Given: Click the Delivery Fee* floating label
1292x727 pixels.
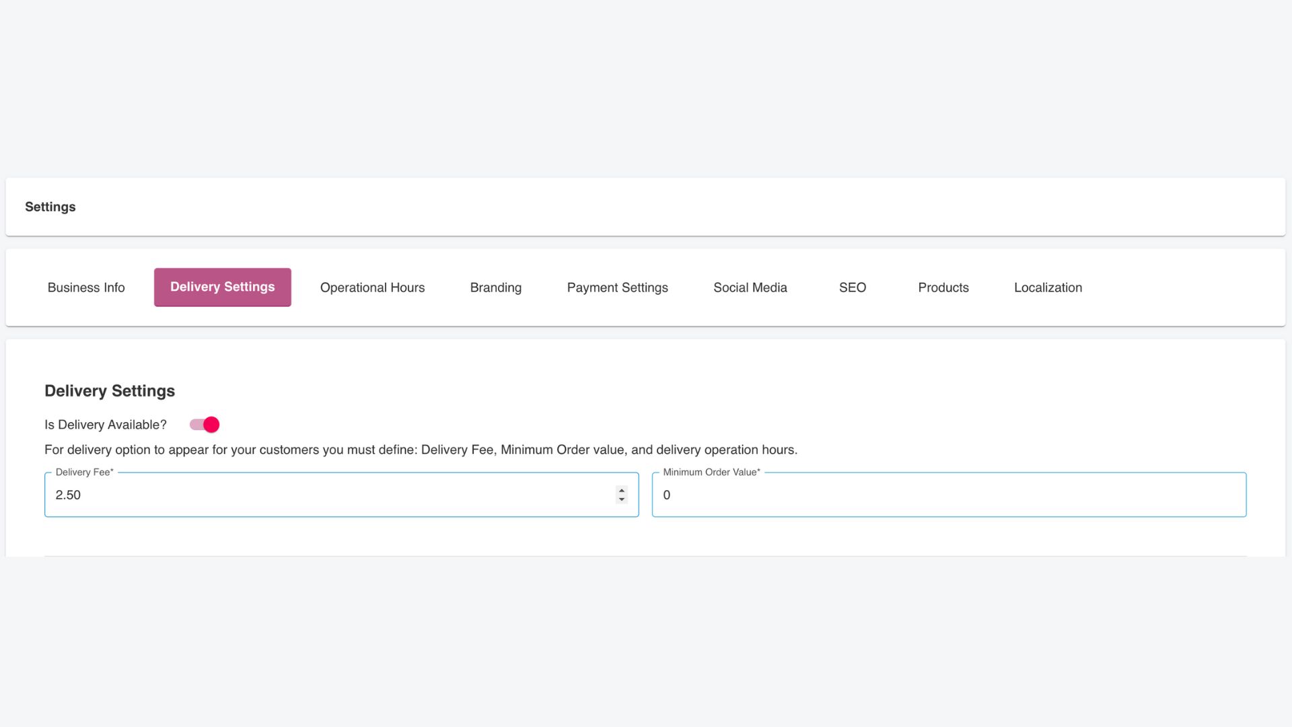Looking at the screenshot, I should click(84, 473).
